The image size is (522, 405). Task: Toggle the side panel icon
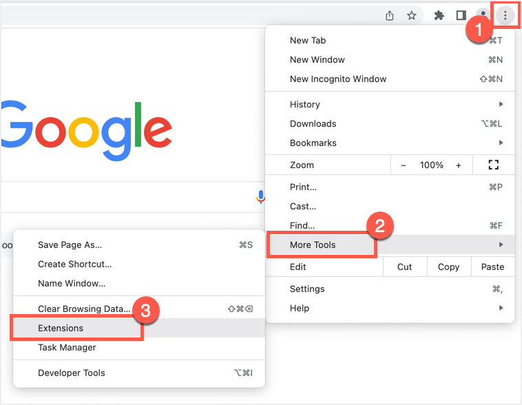click(461, 15)
